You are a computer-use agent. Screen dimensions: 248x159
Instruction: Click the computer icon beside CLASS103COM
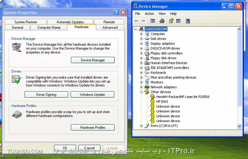pos(141,29)
